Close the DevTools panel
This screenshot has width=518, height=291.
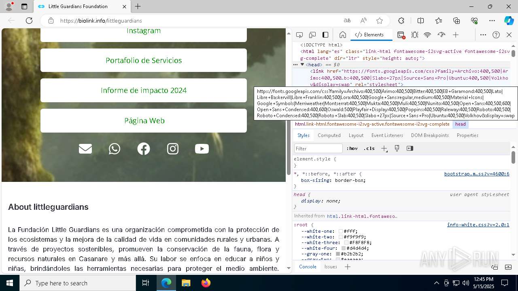(x=509, y=35)
